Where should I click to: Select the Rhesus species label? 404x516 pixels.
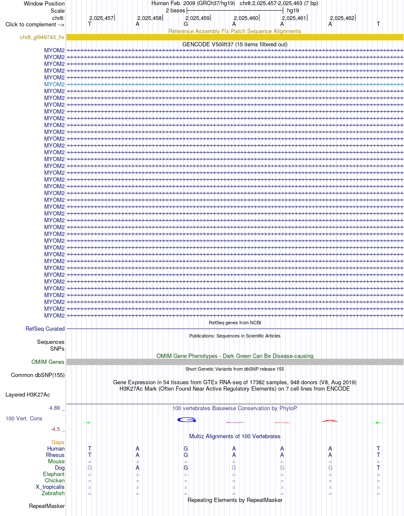pos(55,455)
